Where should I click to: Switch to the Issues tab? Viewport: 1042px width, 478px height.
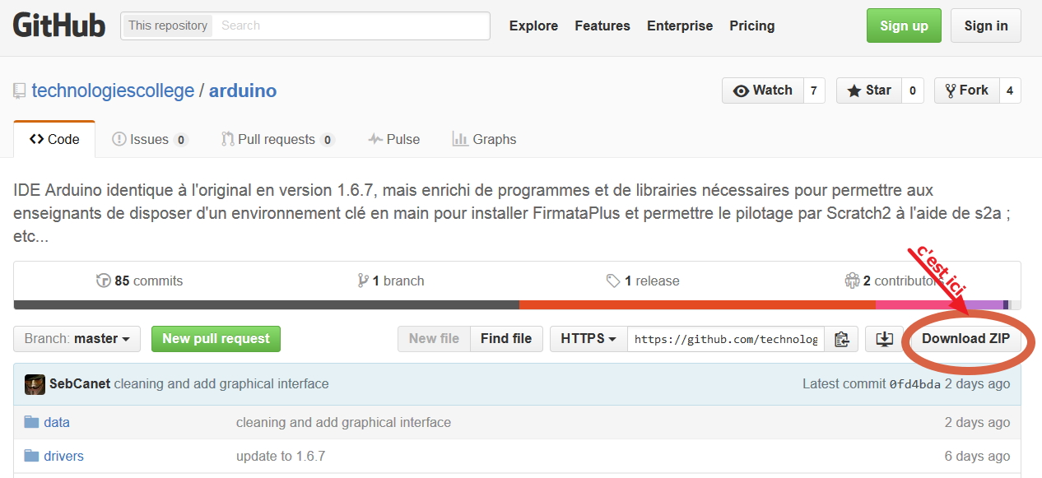[149, 140]
